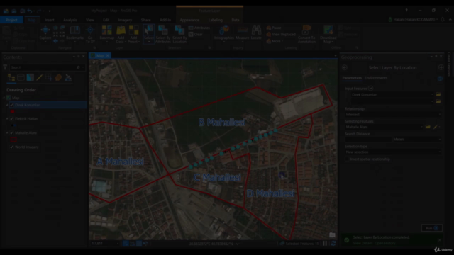Toggle visibility of Mahalle Alanı layer

pos(11,132)
